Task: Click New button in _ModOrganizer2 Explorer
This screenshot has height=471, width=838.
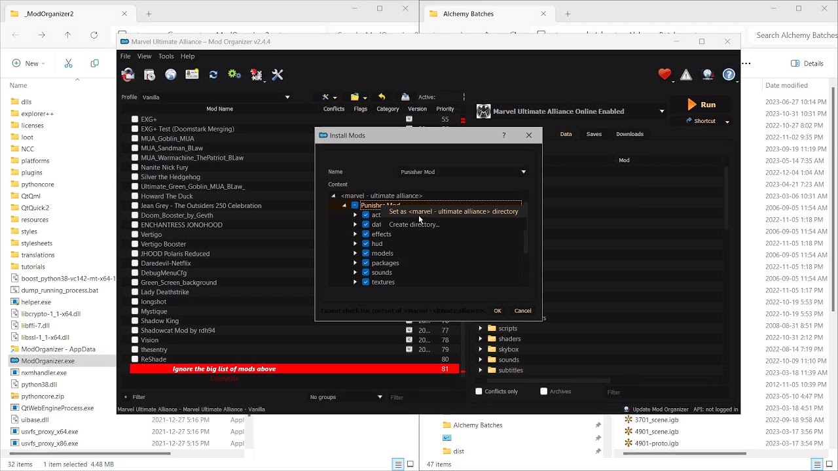Action: click(x=28, y=63)
